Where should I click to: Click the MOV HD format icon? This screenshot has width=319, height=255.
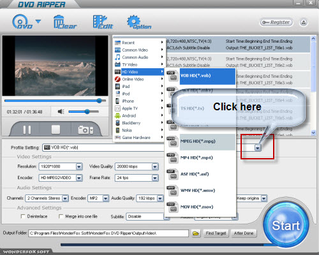172,207
